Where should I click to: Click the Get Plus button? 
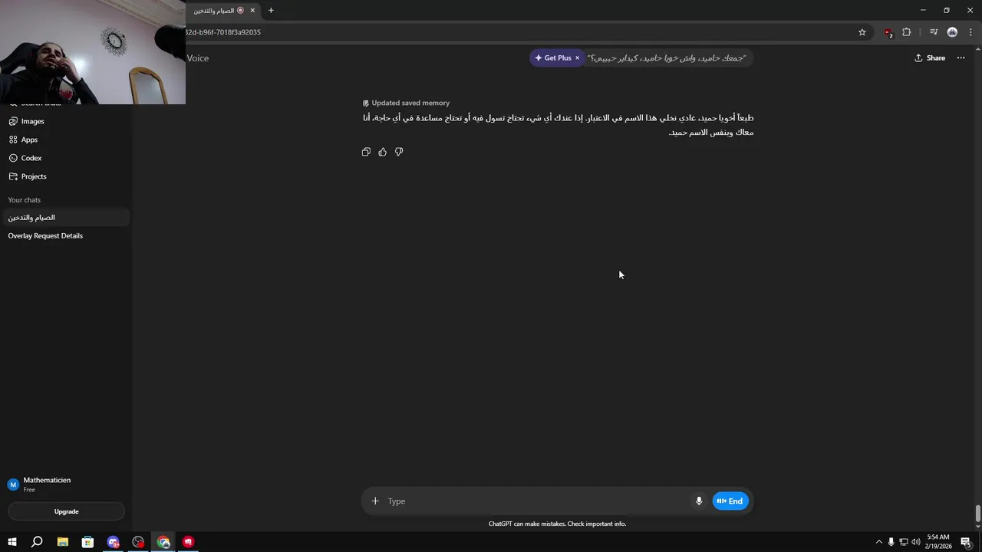(553, 58)
